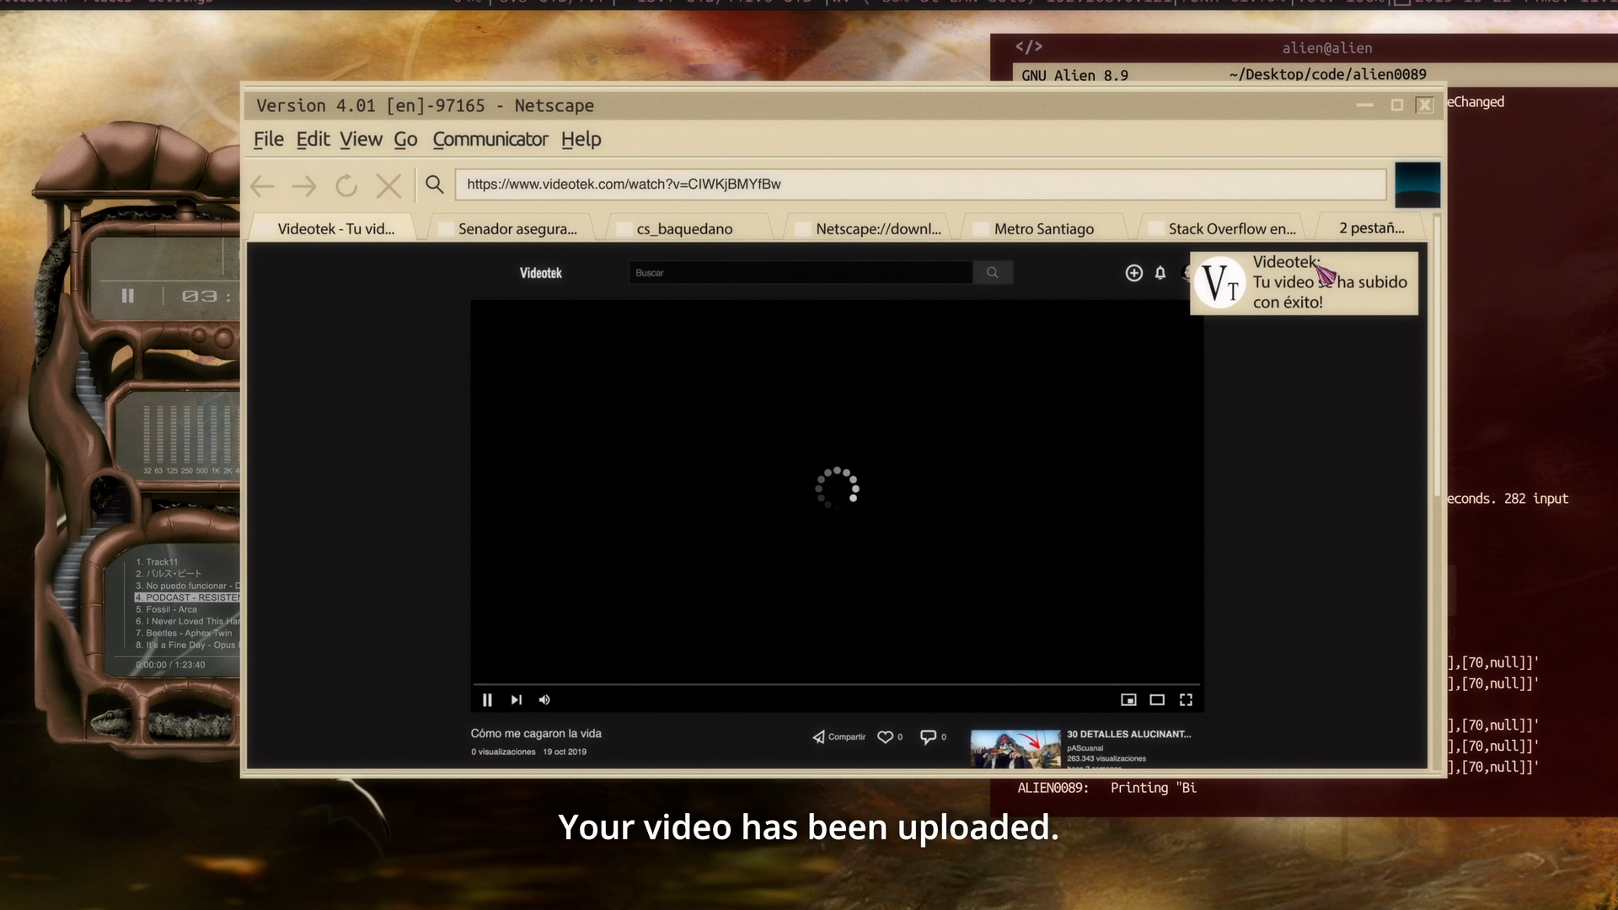Screen dimensions: 1618x910
Task: Click the stop loading X icon
Action: pyautogui.click(x=388, y=185)
